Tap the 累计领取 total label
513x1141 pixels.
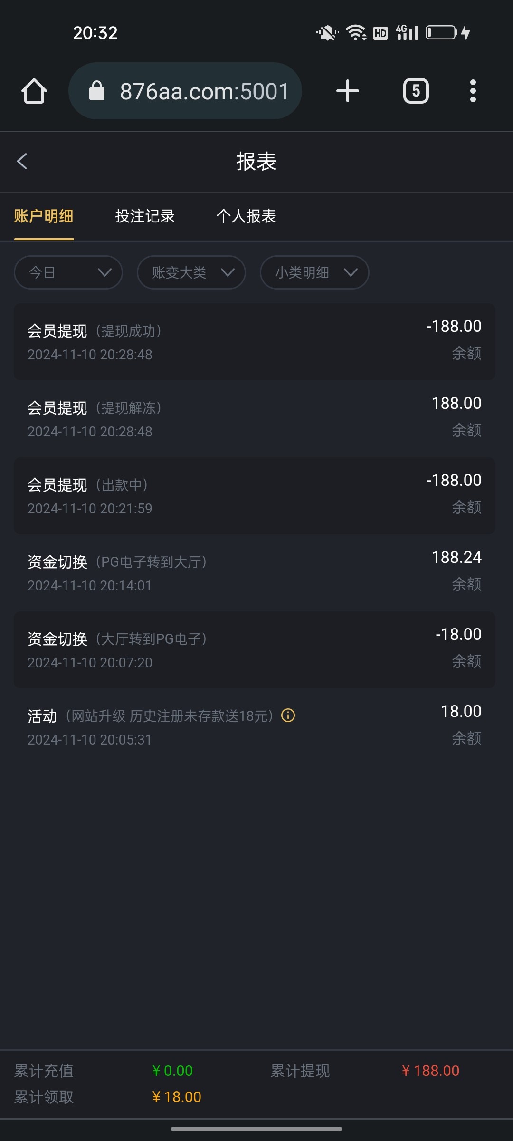(44, 1097)
